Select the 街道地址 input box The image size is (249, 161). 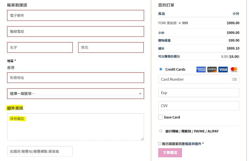coord(76,78)
